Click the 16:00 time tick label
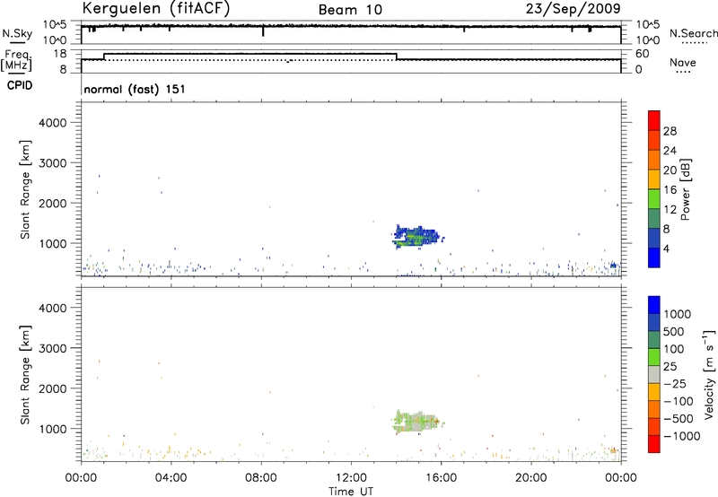718x497 pixels. [x=441, y=478]
